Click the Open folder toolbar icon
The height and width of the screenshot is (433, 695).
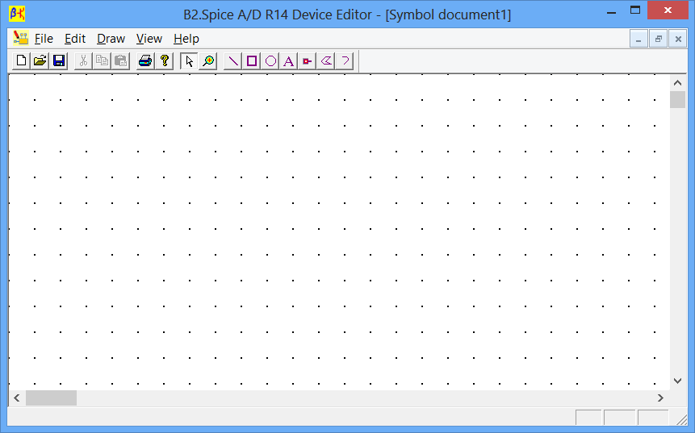(40, 60)
